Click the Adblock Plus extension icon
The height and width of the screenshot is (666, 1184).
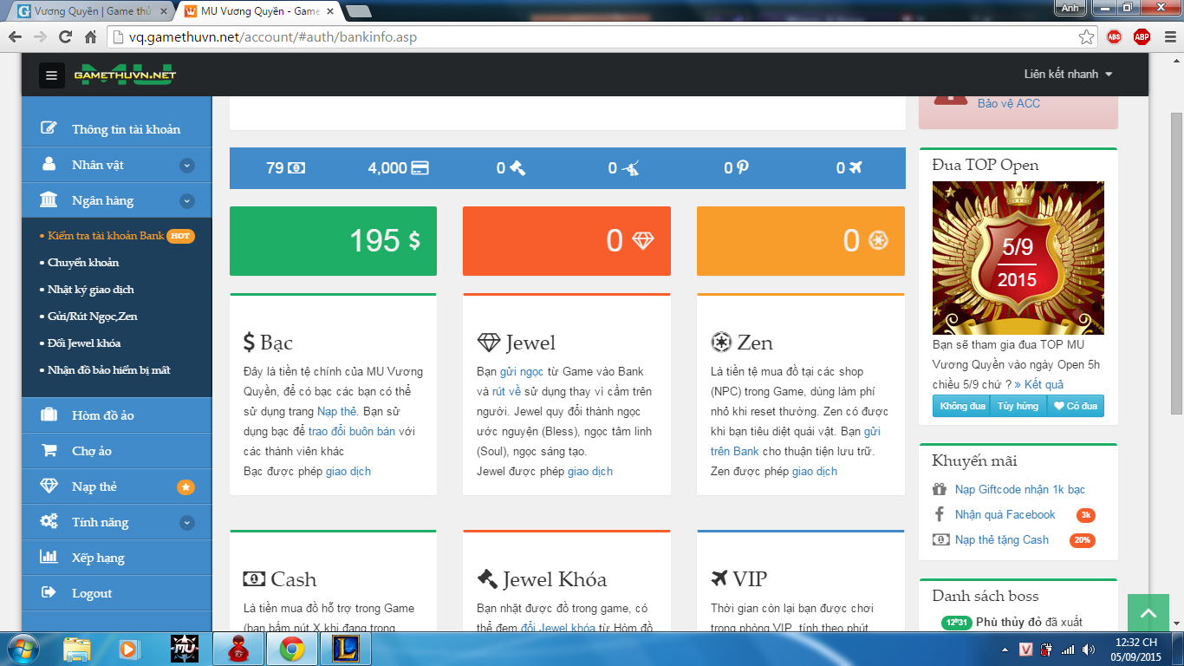click(1142, 36)
